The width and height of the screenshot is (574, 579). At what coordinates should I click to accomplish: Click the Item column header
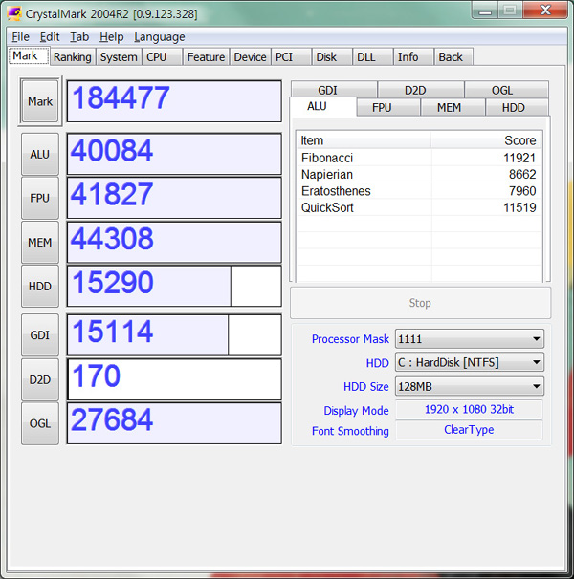(x=364, y=140)
